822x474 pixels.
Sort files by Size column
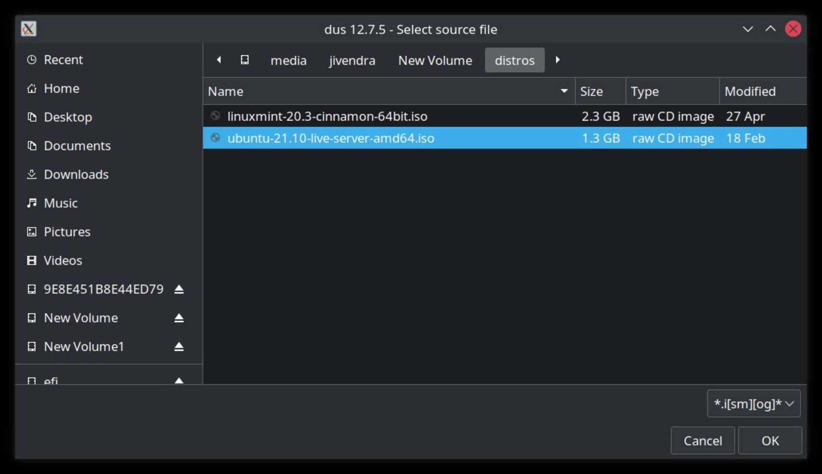point(600,91)
